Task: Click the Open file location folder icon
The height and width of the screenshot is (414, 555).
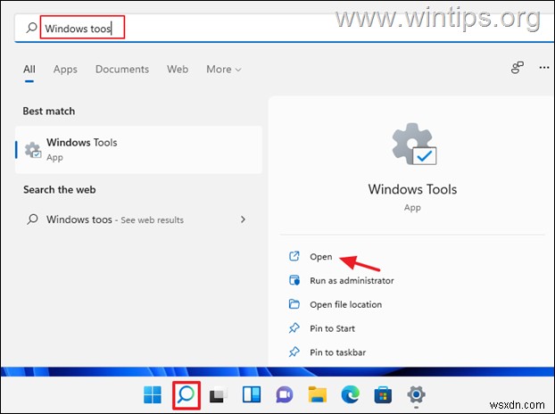Action: (294, 304)
